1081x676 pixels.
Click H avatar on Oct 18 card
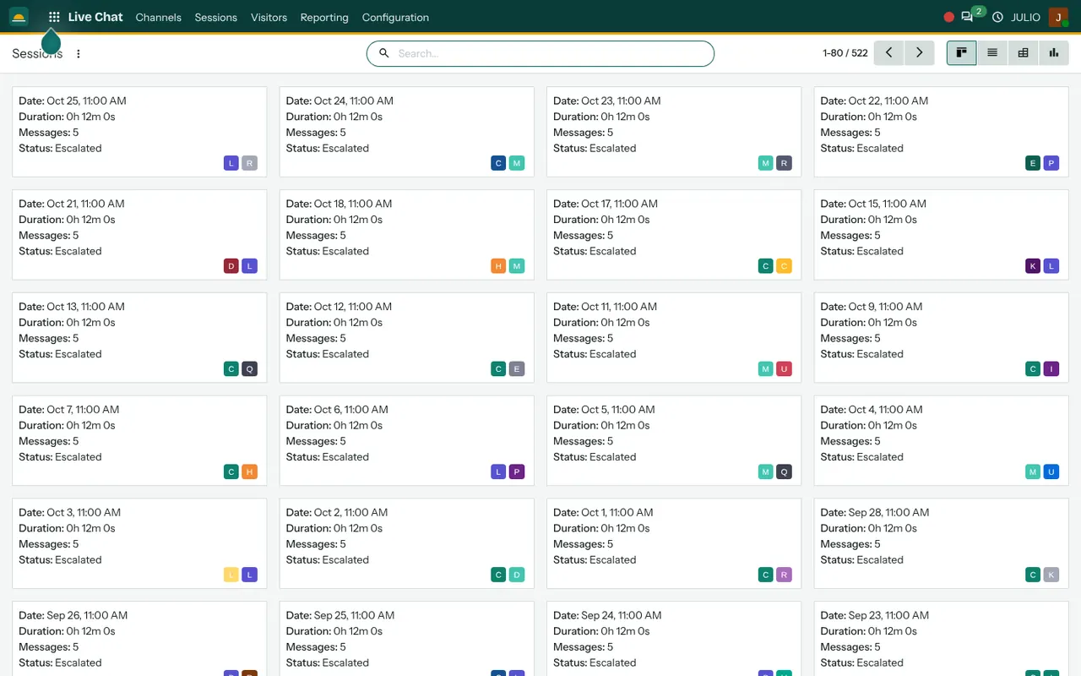[x=498, y=266]
